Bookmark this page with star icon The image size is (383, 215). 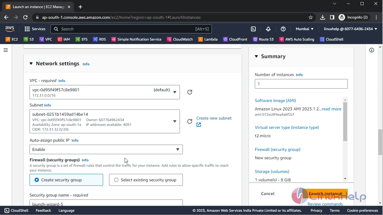311,17
